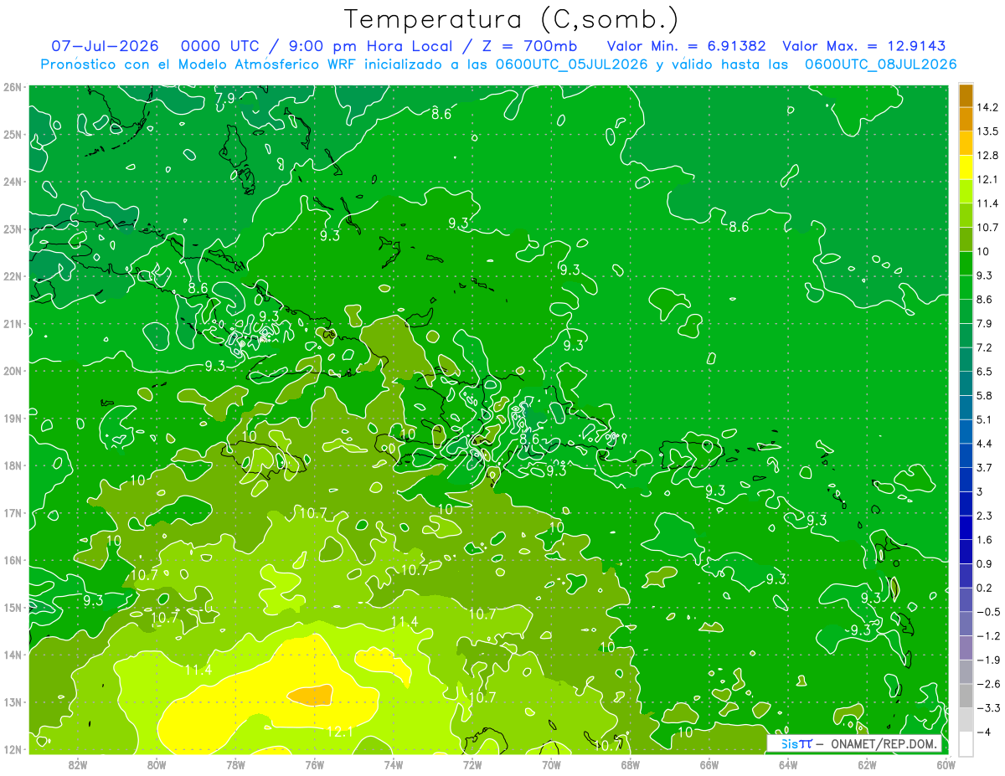This screenshot has height=776, width=1005.
Task: Click the "78W" longitude axis label
Action: 235,763
